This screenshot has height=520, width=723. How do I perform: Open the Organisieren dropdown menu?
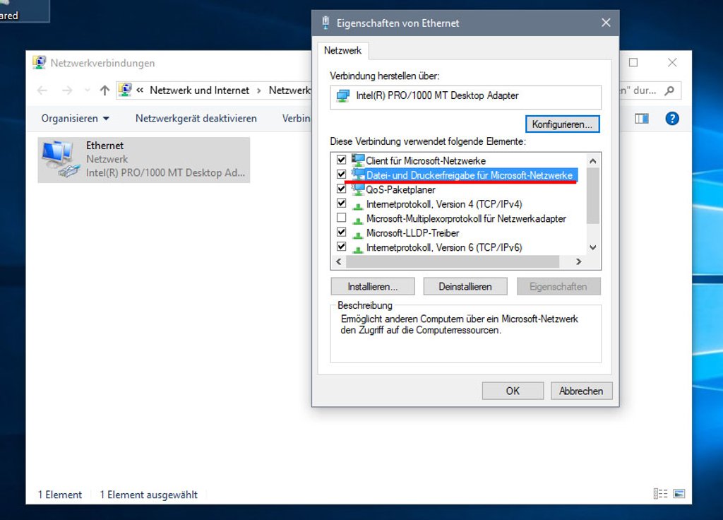(x=75, y=119)
